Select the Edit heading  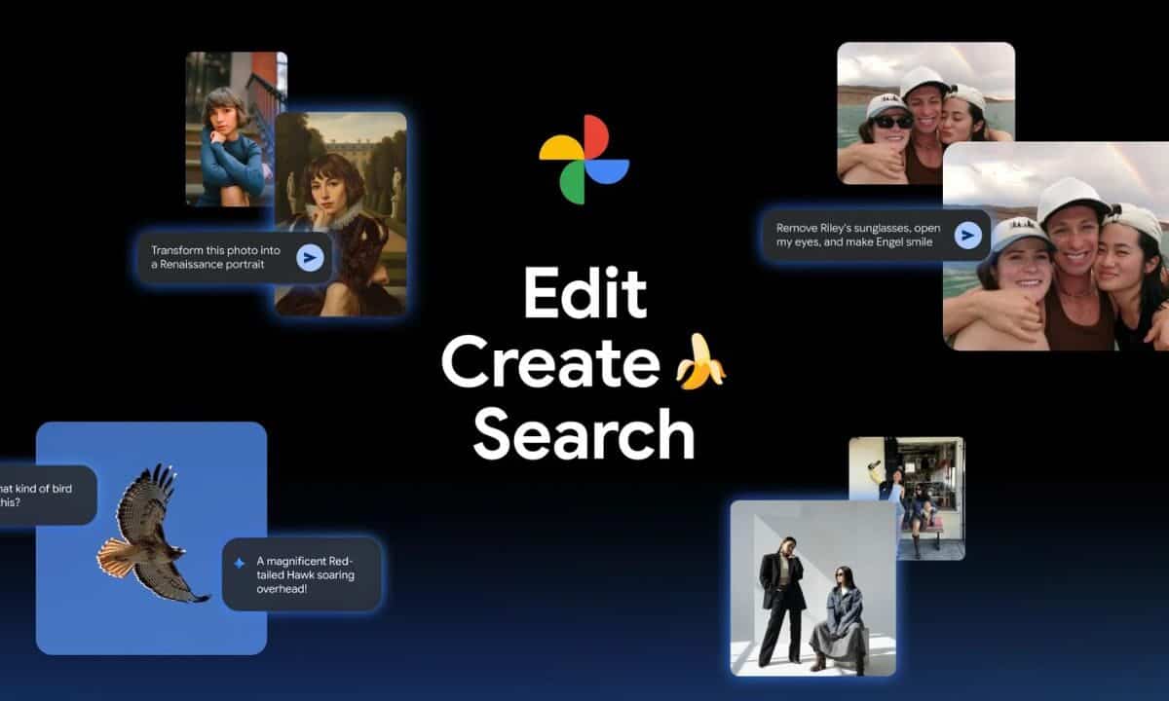point(585,294)
